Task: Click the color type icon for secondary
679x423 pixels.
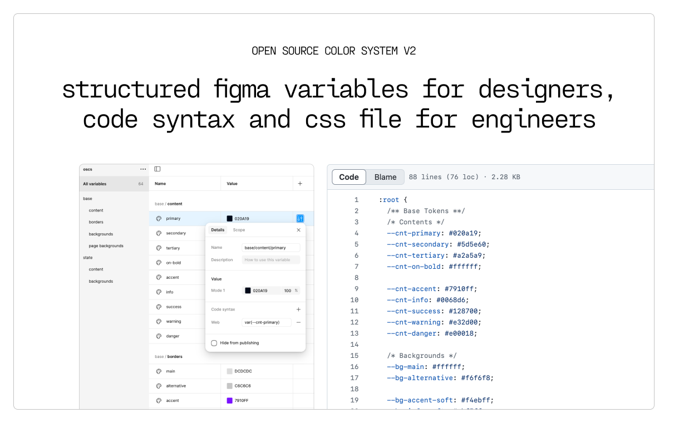Action: tap(159, 233)
